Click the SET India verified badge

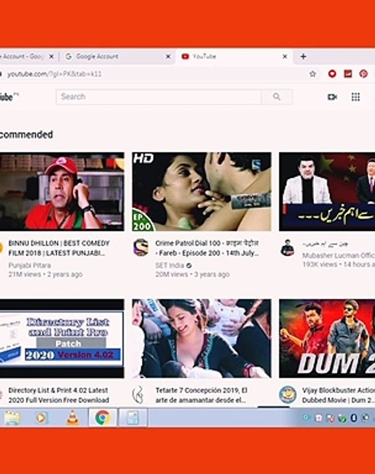coord(189,266)
